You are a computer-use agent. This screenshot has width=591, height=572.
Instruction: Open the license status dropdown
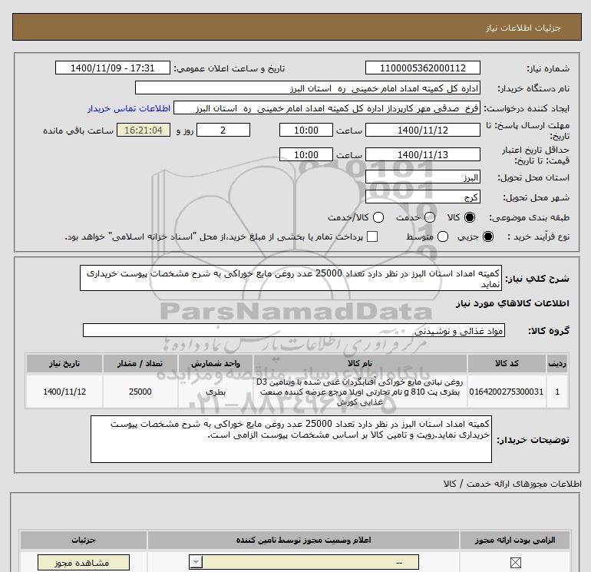(x=304, y=562)
